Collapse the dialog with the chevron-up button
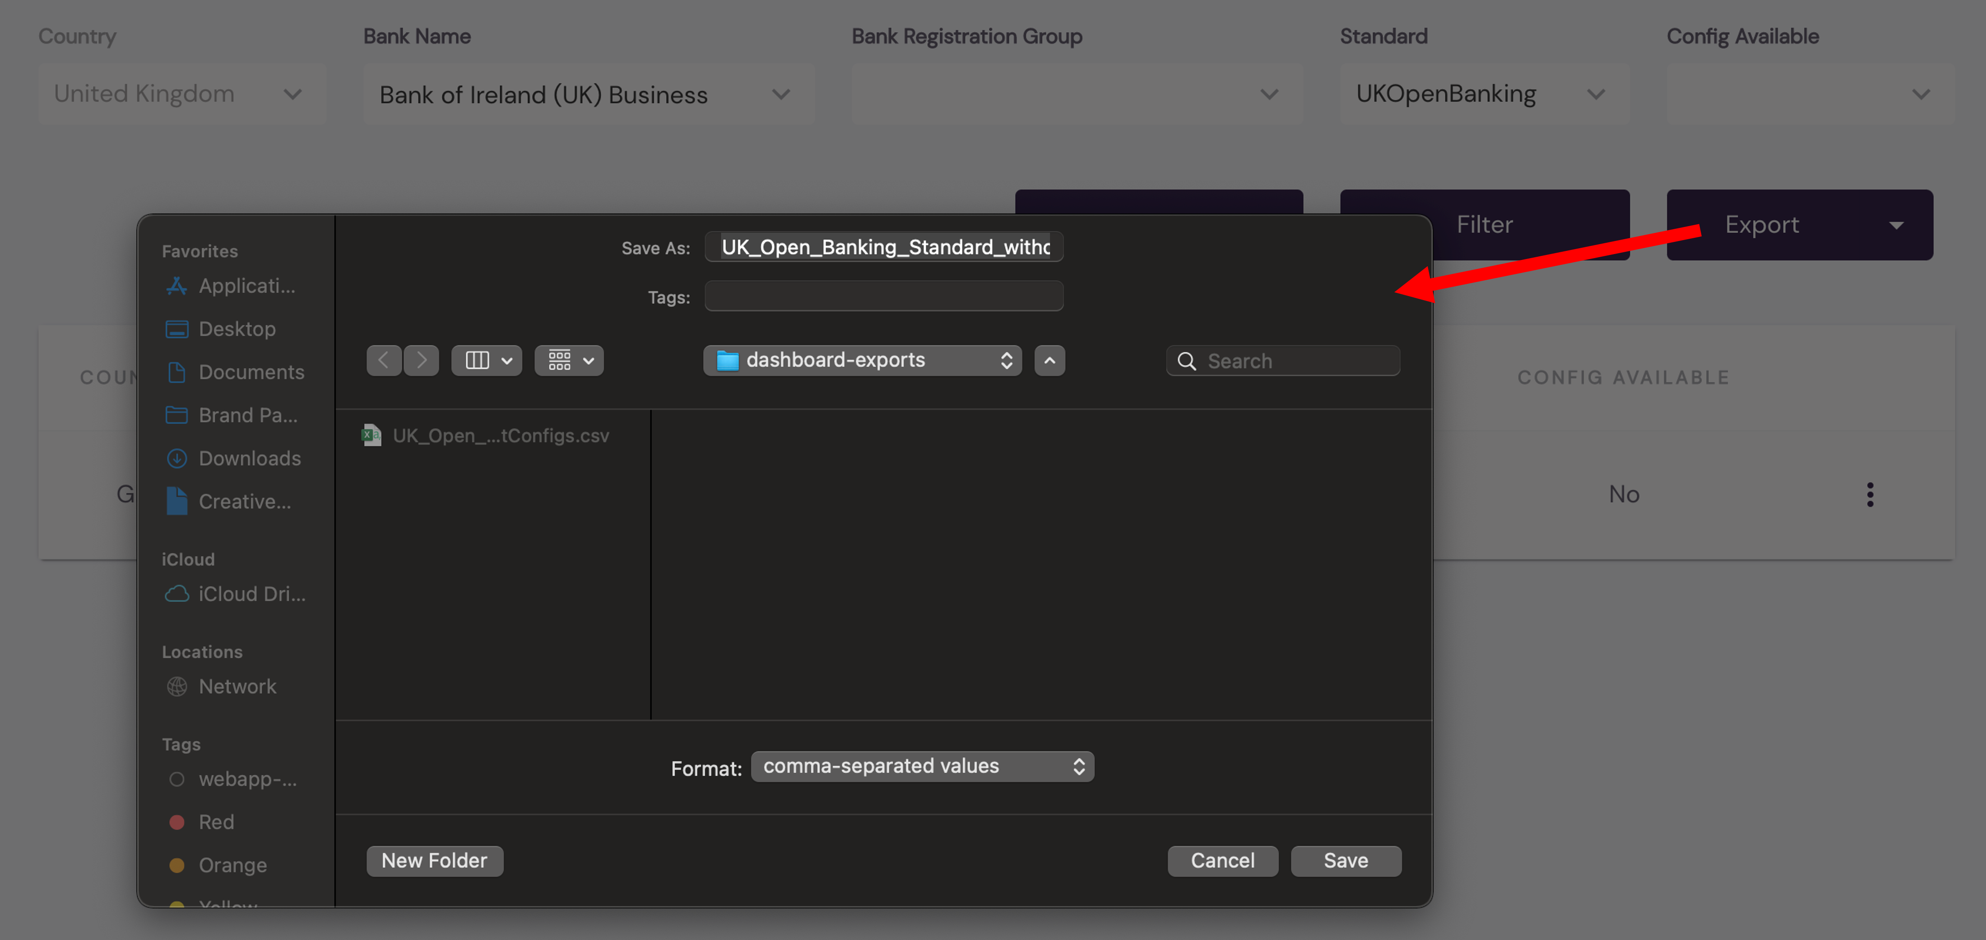Viewport: 1986px width, 940px height. tap(1049, 360)
